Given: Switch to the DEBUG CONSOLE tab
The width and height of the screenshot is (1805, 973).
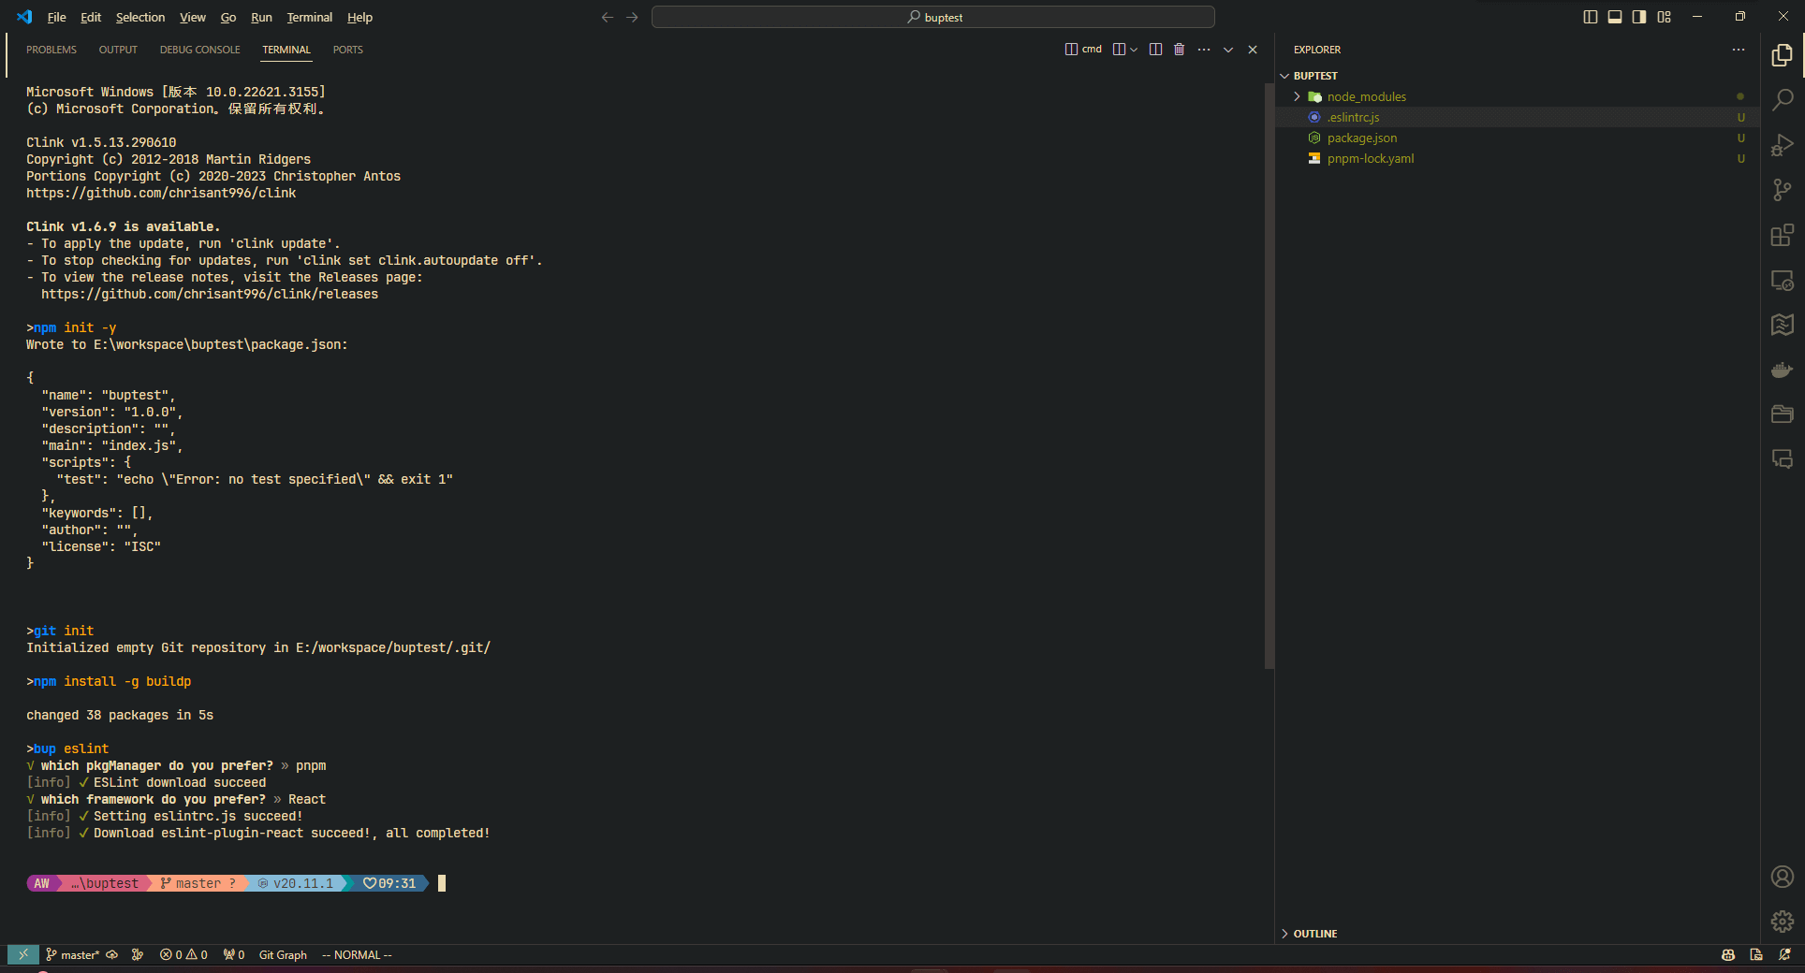Looking at the screenshot, I should click(199, 50).
